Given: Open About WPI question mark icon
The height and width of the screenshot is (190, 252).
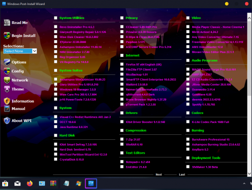Looking at the screenshot, I should [x=7, y=120].
